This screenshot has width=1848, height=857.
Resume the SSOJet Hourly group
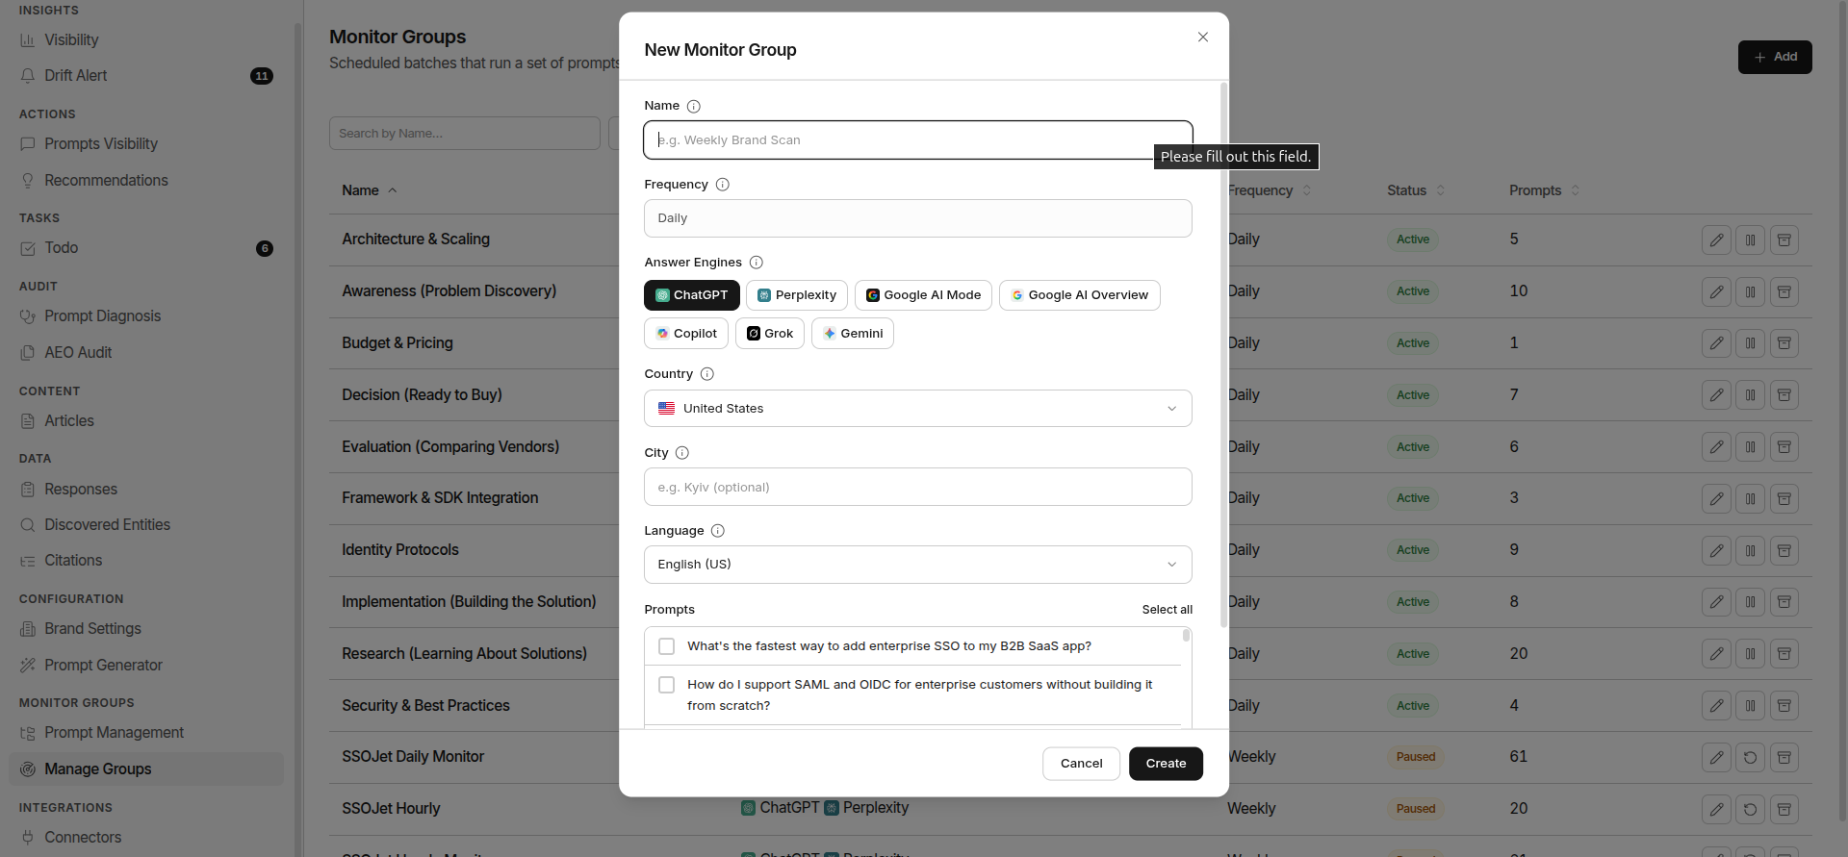click(1750, 809)
